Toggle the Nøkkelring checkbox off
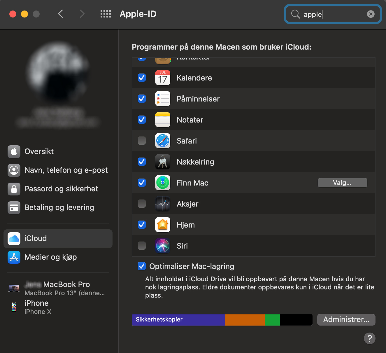The height and width of the screenshot is (353, 386). [142, 162]
